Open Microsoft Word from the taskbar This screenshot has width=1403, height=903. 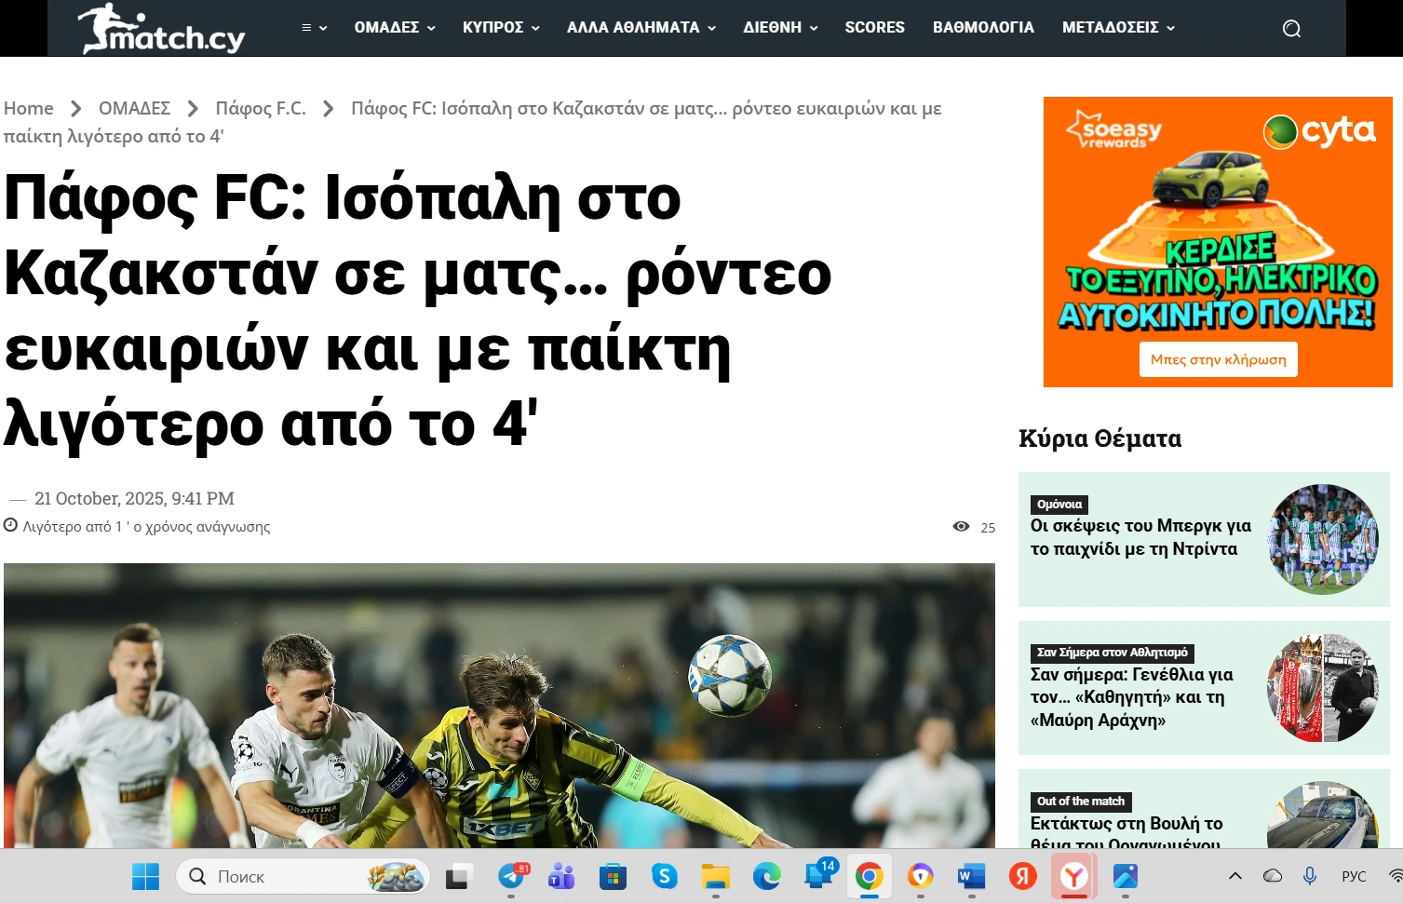coord(971,876)
